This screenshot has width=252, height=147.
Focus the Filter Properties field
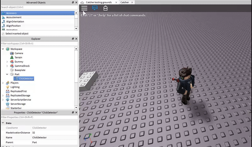point(39,117)
